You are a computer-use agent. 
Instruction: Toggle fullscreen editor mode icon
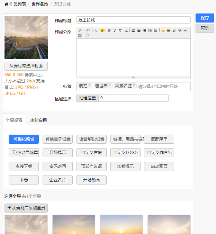click(x=88, y=36)
